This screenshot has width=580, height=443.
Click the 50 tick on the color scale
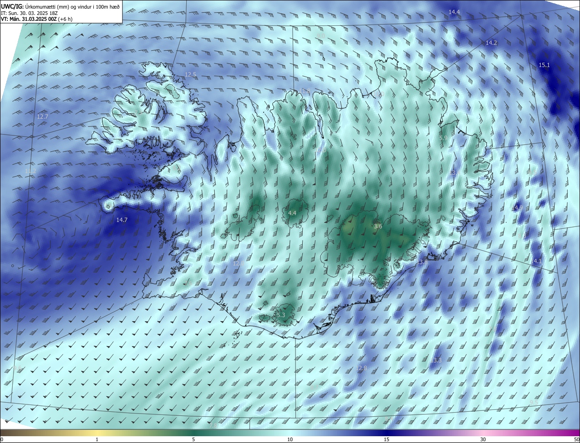[576, 439]
